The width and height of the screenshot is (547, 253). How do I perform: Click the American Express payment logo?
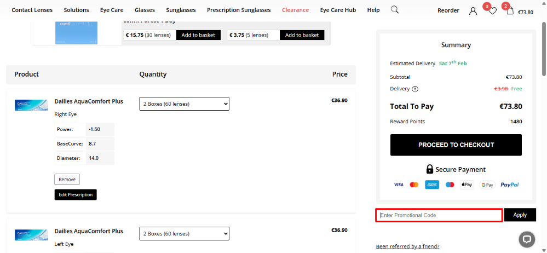tap(432, 185)
